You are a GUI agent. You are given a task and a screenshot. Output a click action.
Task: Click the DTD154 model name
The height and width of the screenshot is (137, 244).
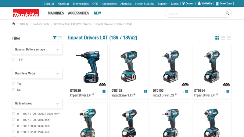coord(199,90)
